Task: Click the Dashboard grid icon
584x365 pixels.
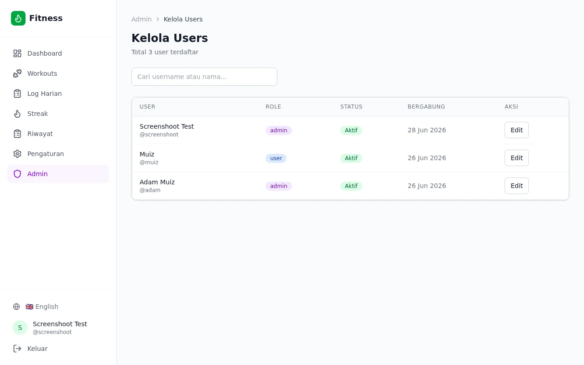Action: tap(17, 53)
